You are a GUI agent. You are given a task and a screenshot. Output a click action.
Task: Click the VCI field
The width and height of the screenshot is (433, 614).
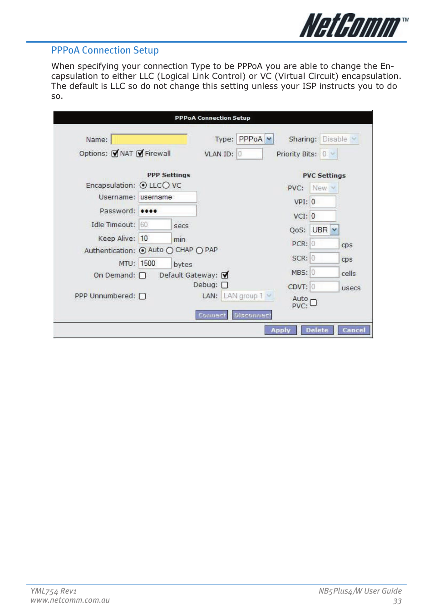(x=323, y=216)
